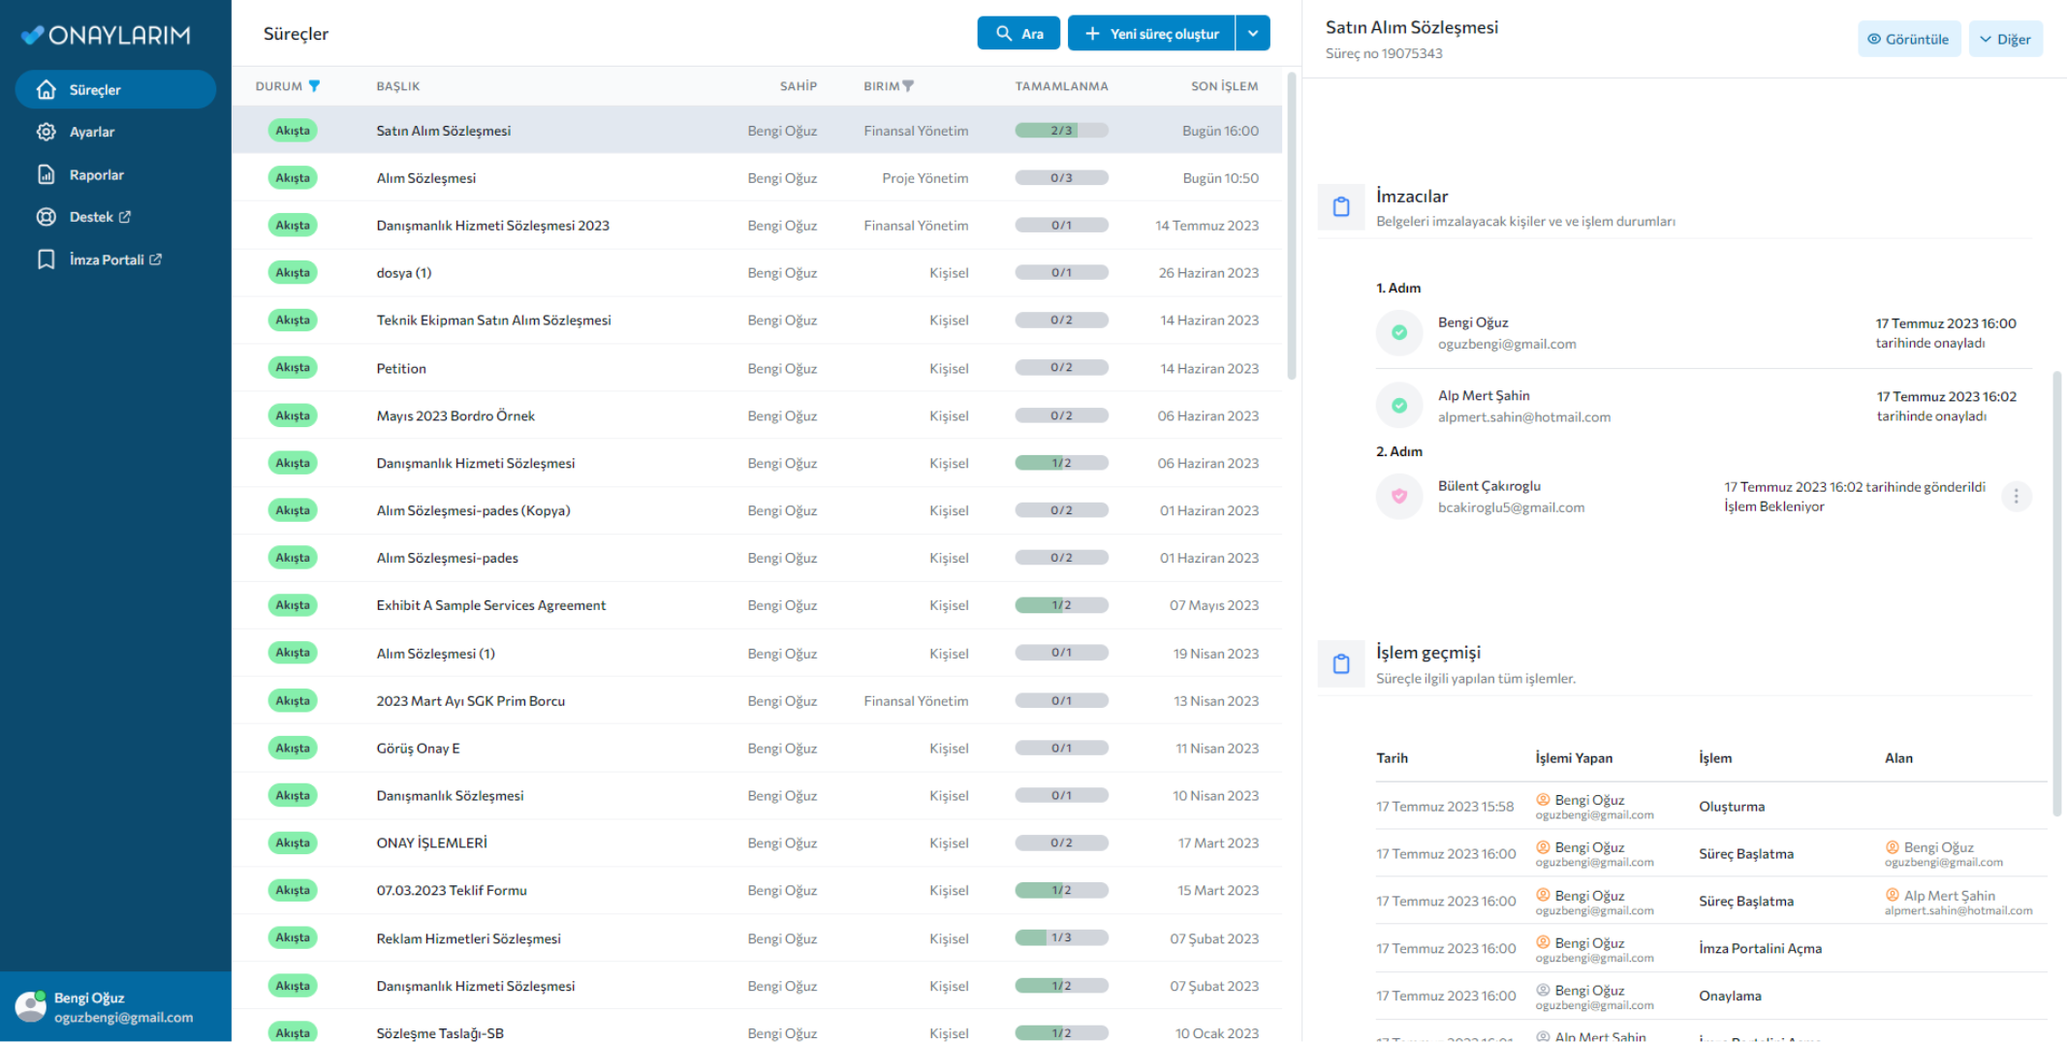Expand the arrow next to Yeni süreç oluştur

tap(1252, 33)
